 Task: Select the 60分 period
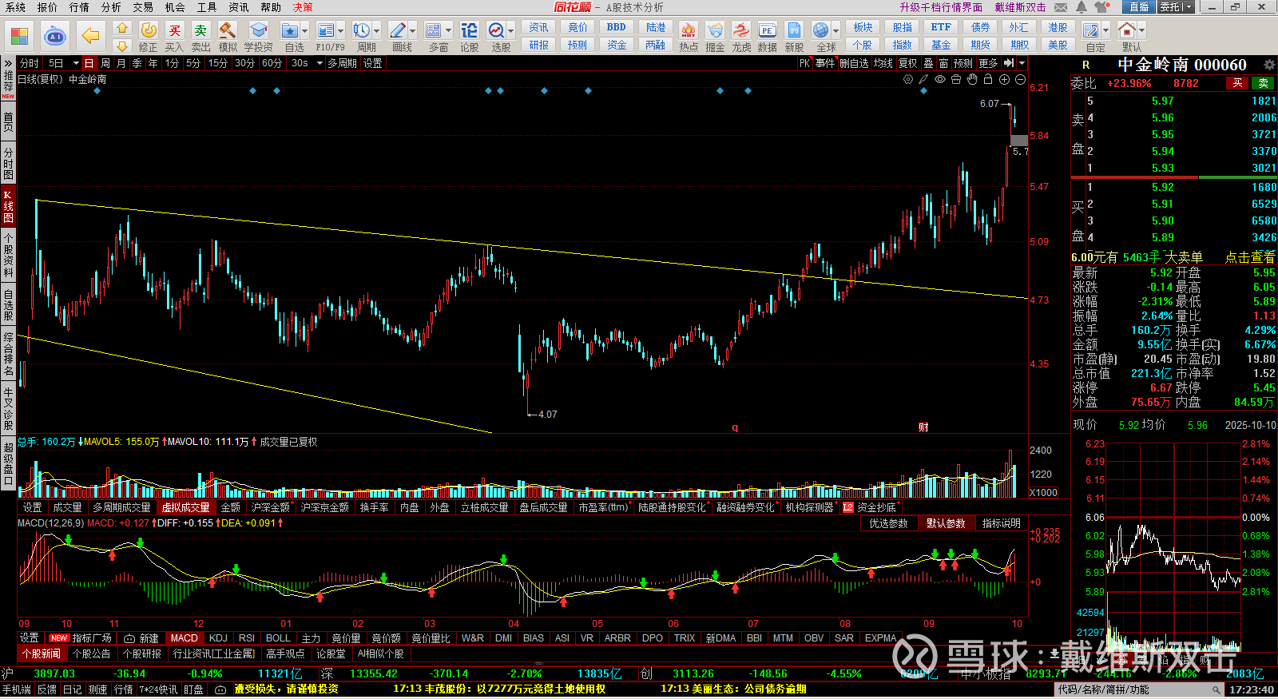[272, 63]
